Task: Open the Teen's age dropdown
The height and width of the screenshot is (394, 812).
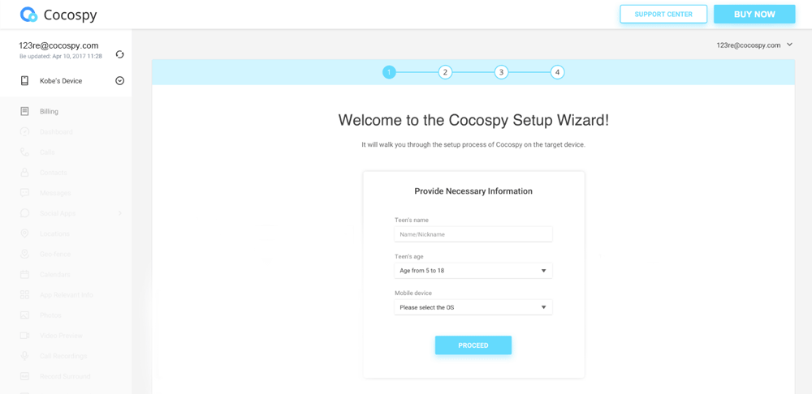Action: [473, 271]
